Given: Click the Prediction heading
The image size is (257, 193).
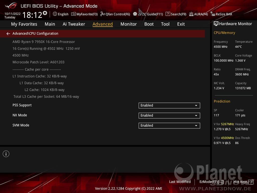Looking at the screenshot, I should (x=222, y=101).
